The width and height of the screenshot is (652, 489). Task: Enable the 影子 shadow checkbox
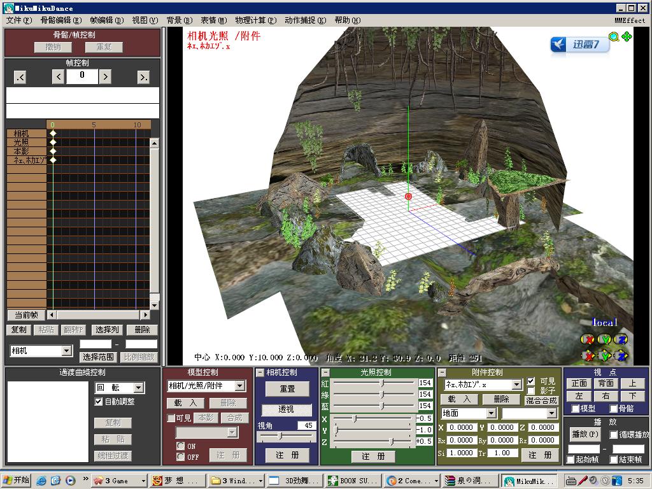[x=531, y=390]
